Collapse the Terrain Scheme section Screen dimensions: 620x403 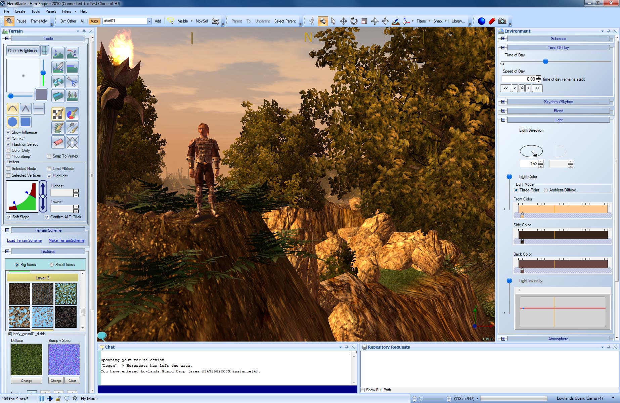(x=7, y=230)
